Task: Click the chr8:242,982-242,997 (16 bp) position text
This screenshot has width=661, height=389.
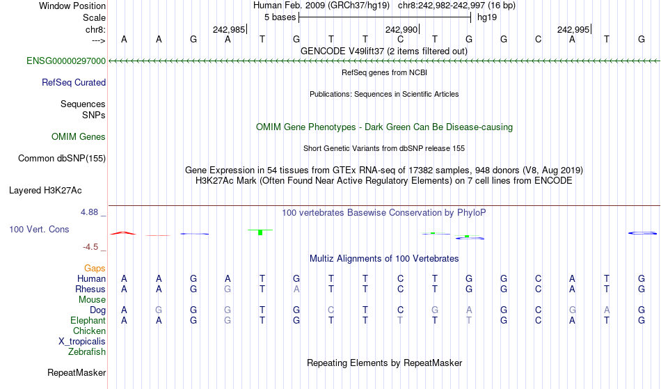Action: (x=456, y=6)
